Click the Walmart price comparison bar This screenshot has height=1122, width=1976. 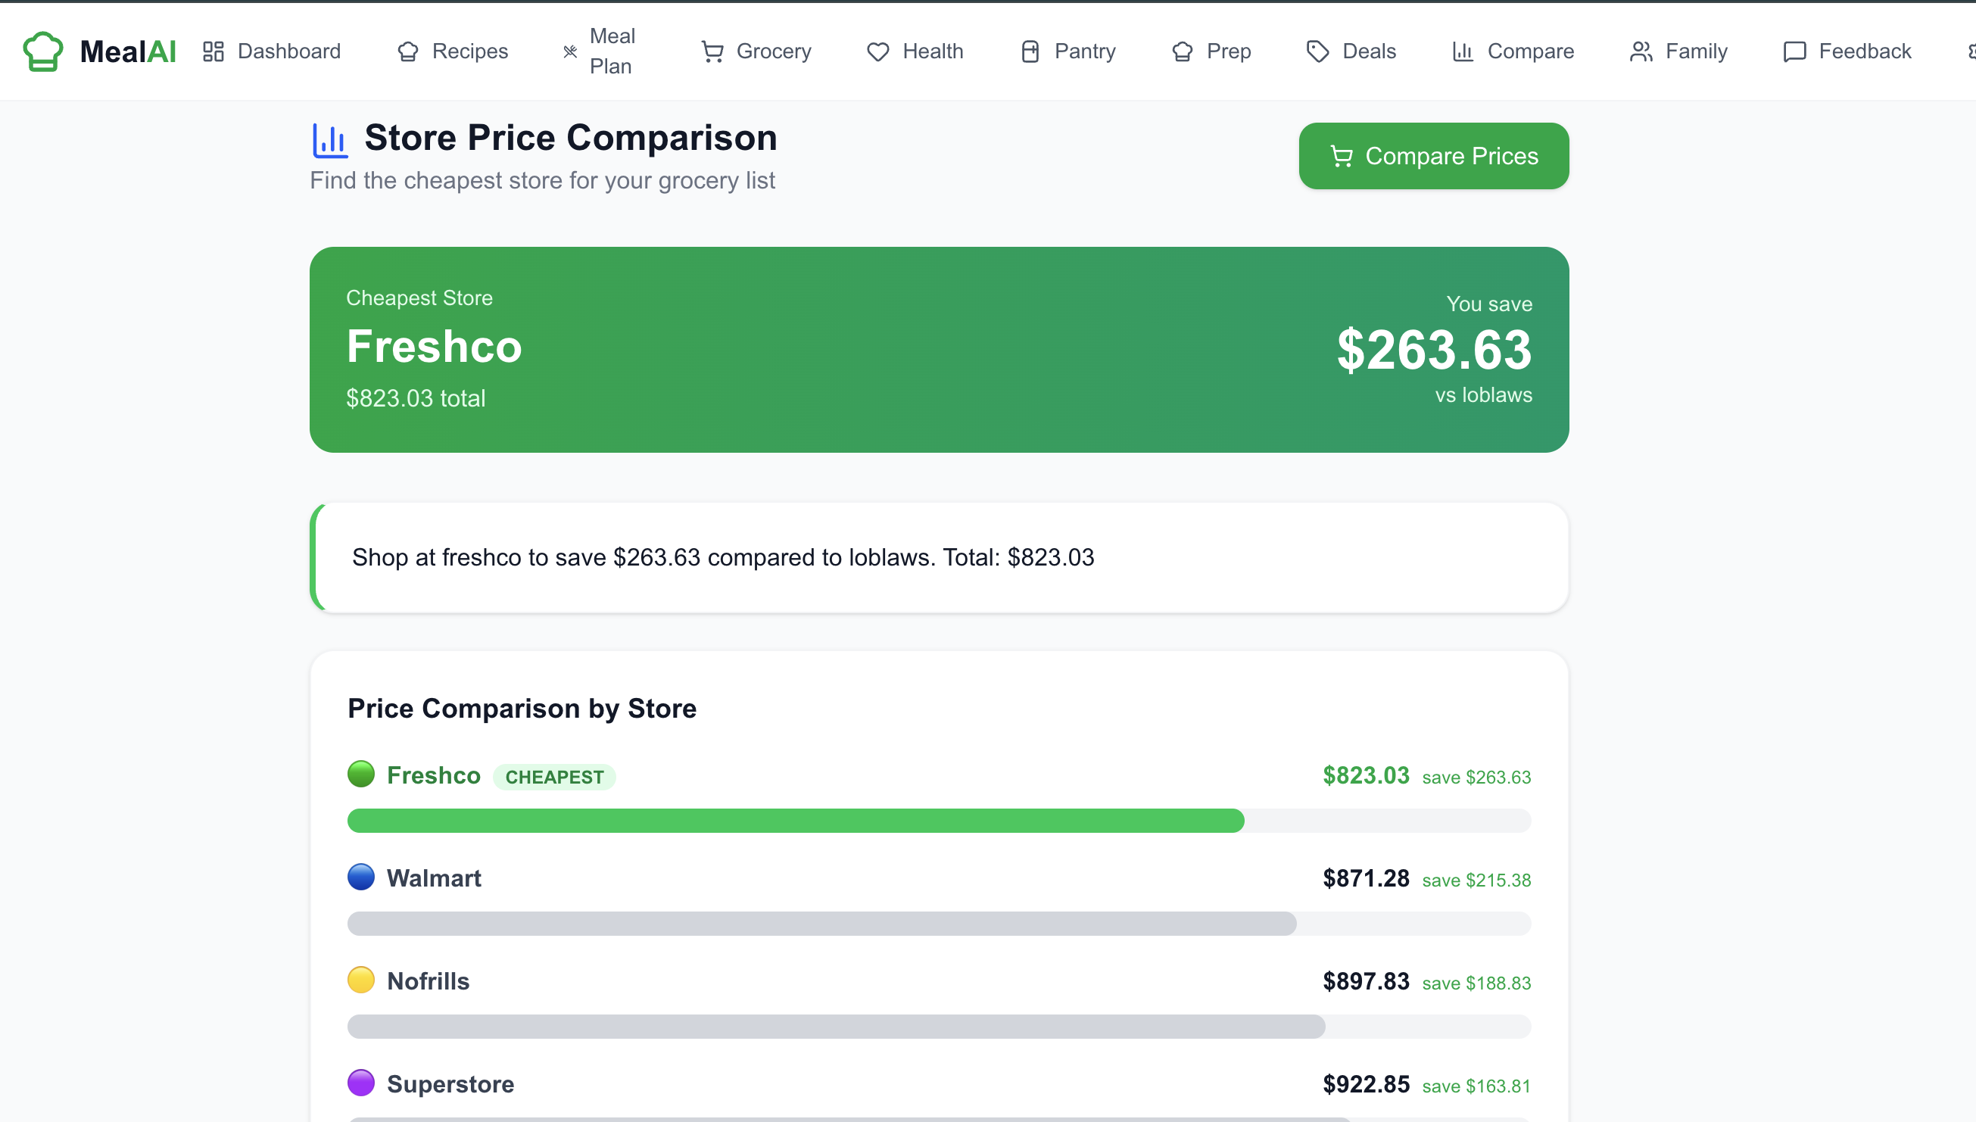[821, 924]
